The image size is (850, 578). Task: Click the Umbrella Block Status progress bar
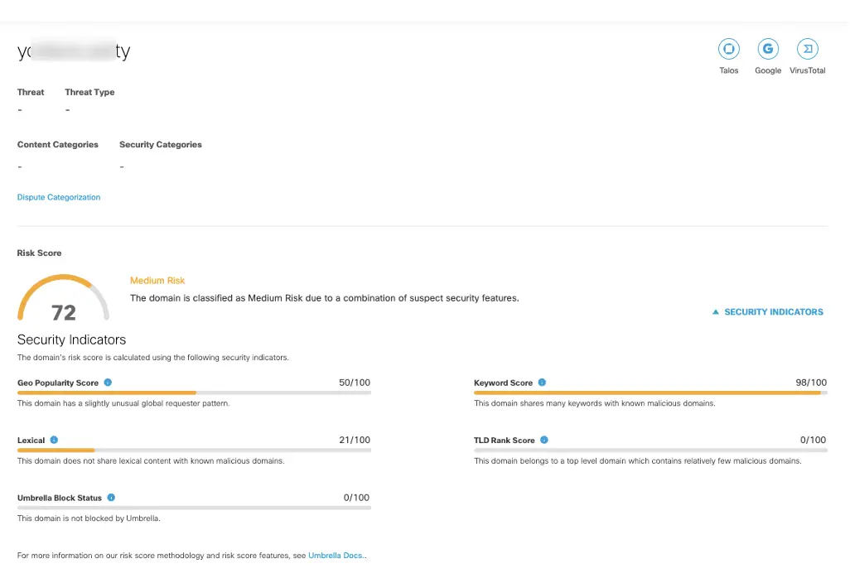pyautogui.click(x=194, y=508)
